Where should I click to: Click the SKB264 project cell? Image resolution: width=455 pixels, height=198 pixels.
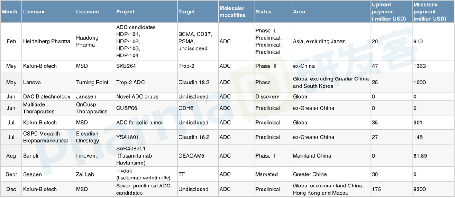[128, 66]
